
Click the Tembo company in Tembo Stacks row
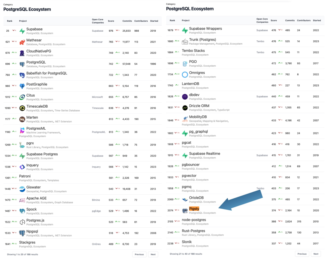[260, 52]
